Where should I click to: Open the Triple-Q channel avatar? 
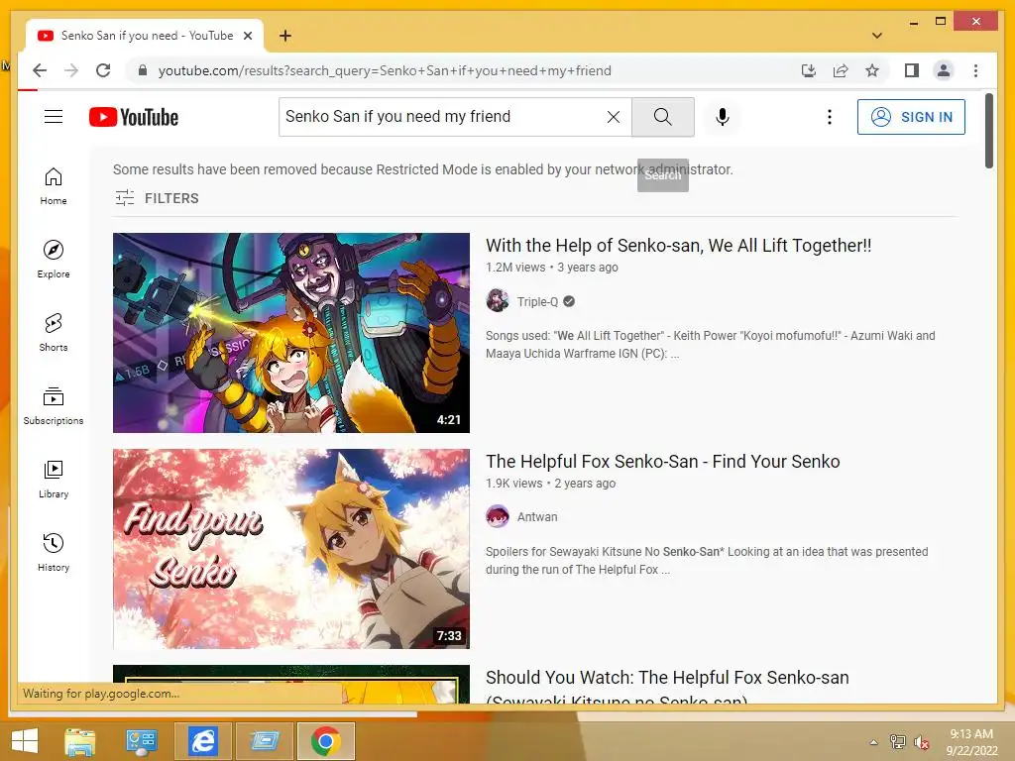(498, 301)
